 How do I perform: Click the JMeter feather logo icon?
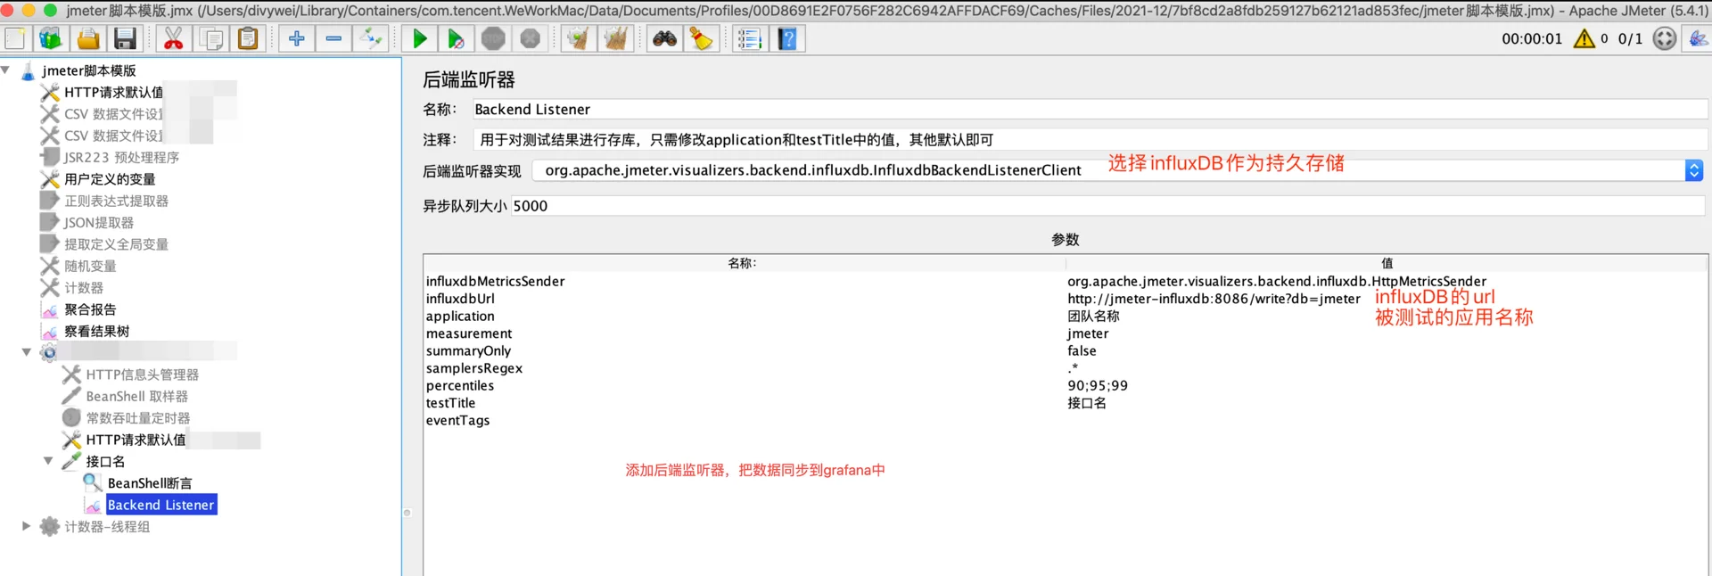(x=1697, y=38)
